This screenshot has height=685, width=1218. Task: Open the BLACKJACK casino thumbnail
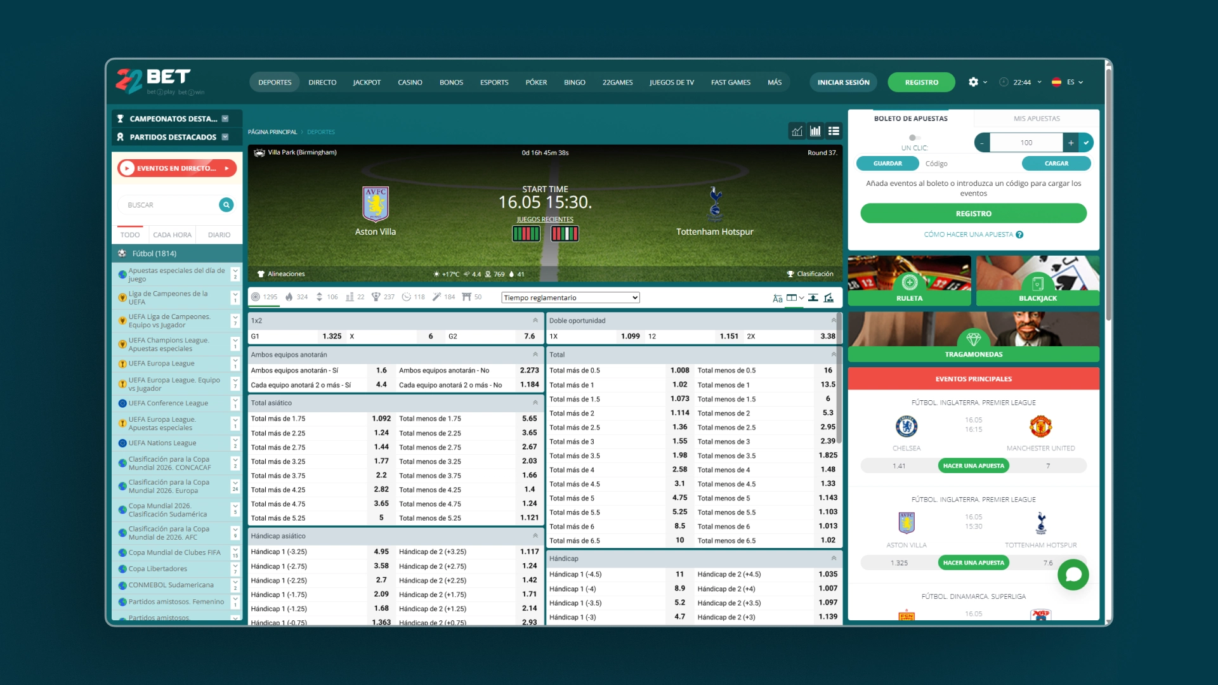[x=1037, y=280]
